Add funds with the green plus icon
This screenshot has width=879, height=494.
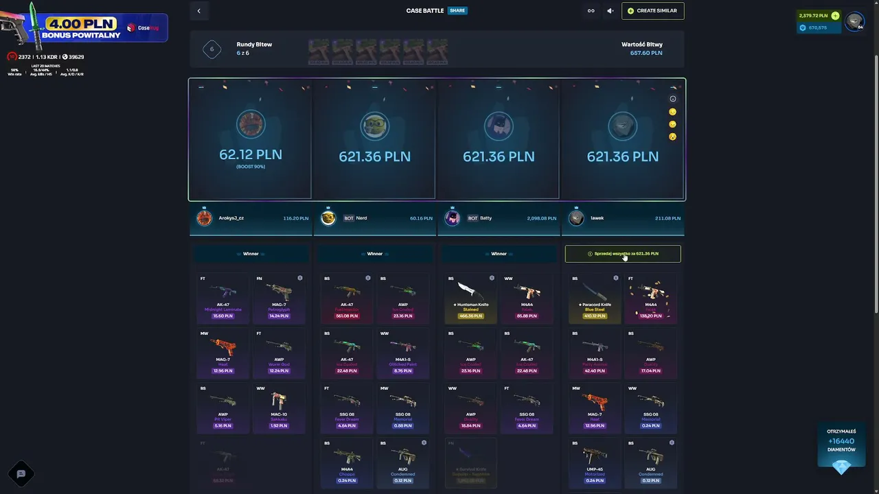(x=835, y=16)
